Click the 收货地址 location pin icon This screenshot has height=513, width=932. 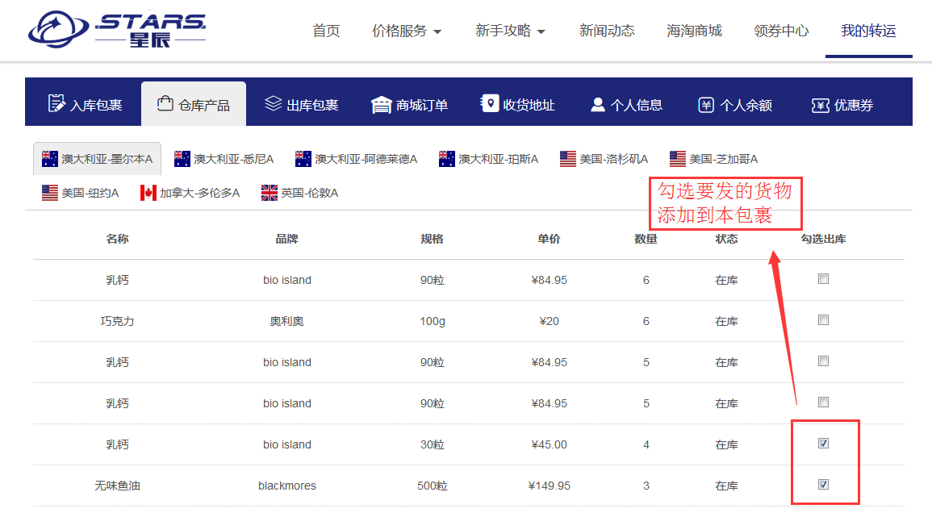click(x=490, y=103)
